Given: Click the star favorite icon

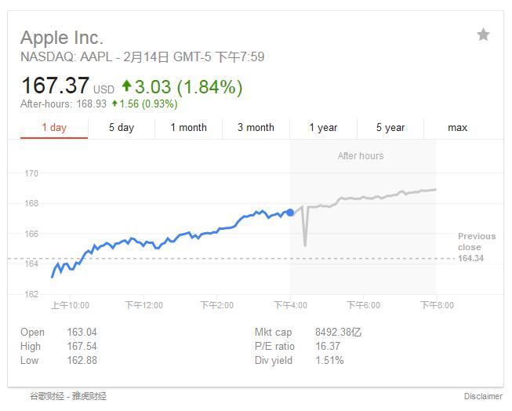Looking at the screenshot, I should (483, 35).
